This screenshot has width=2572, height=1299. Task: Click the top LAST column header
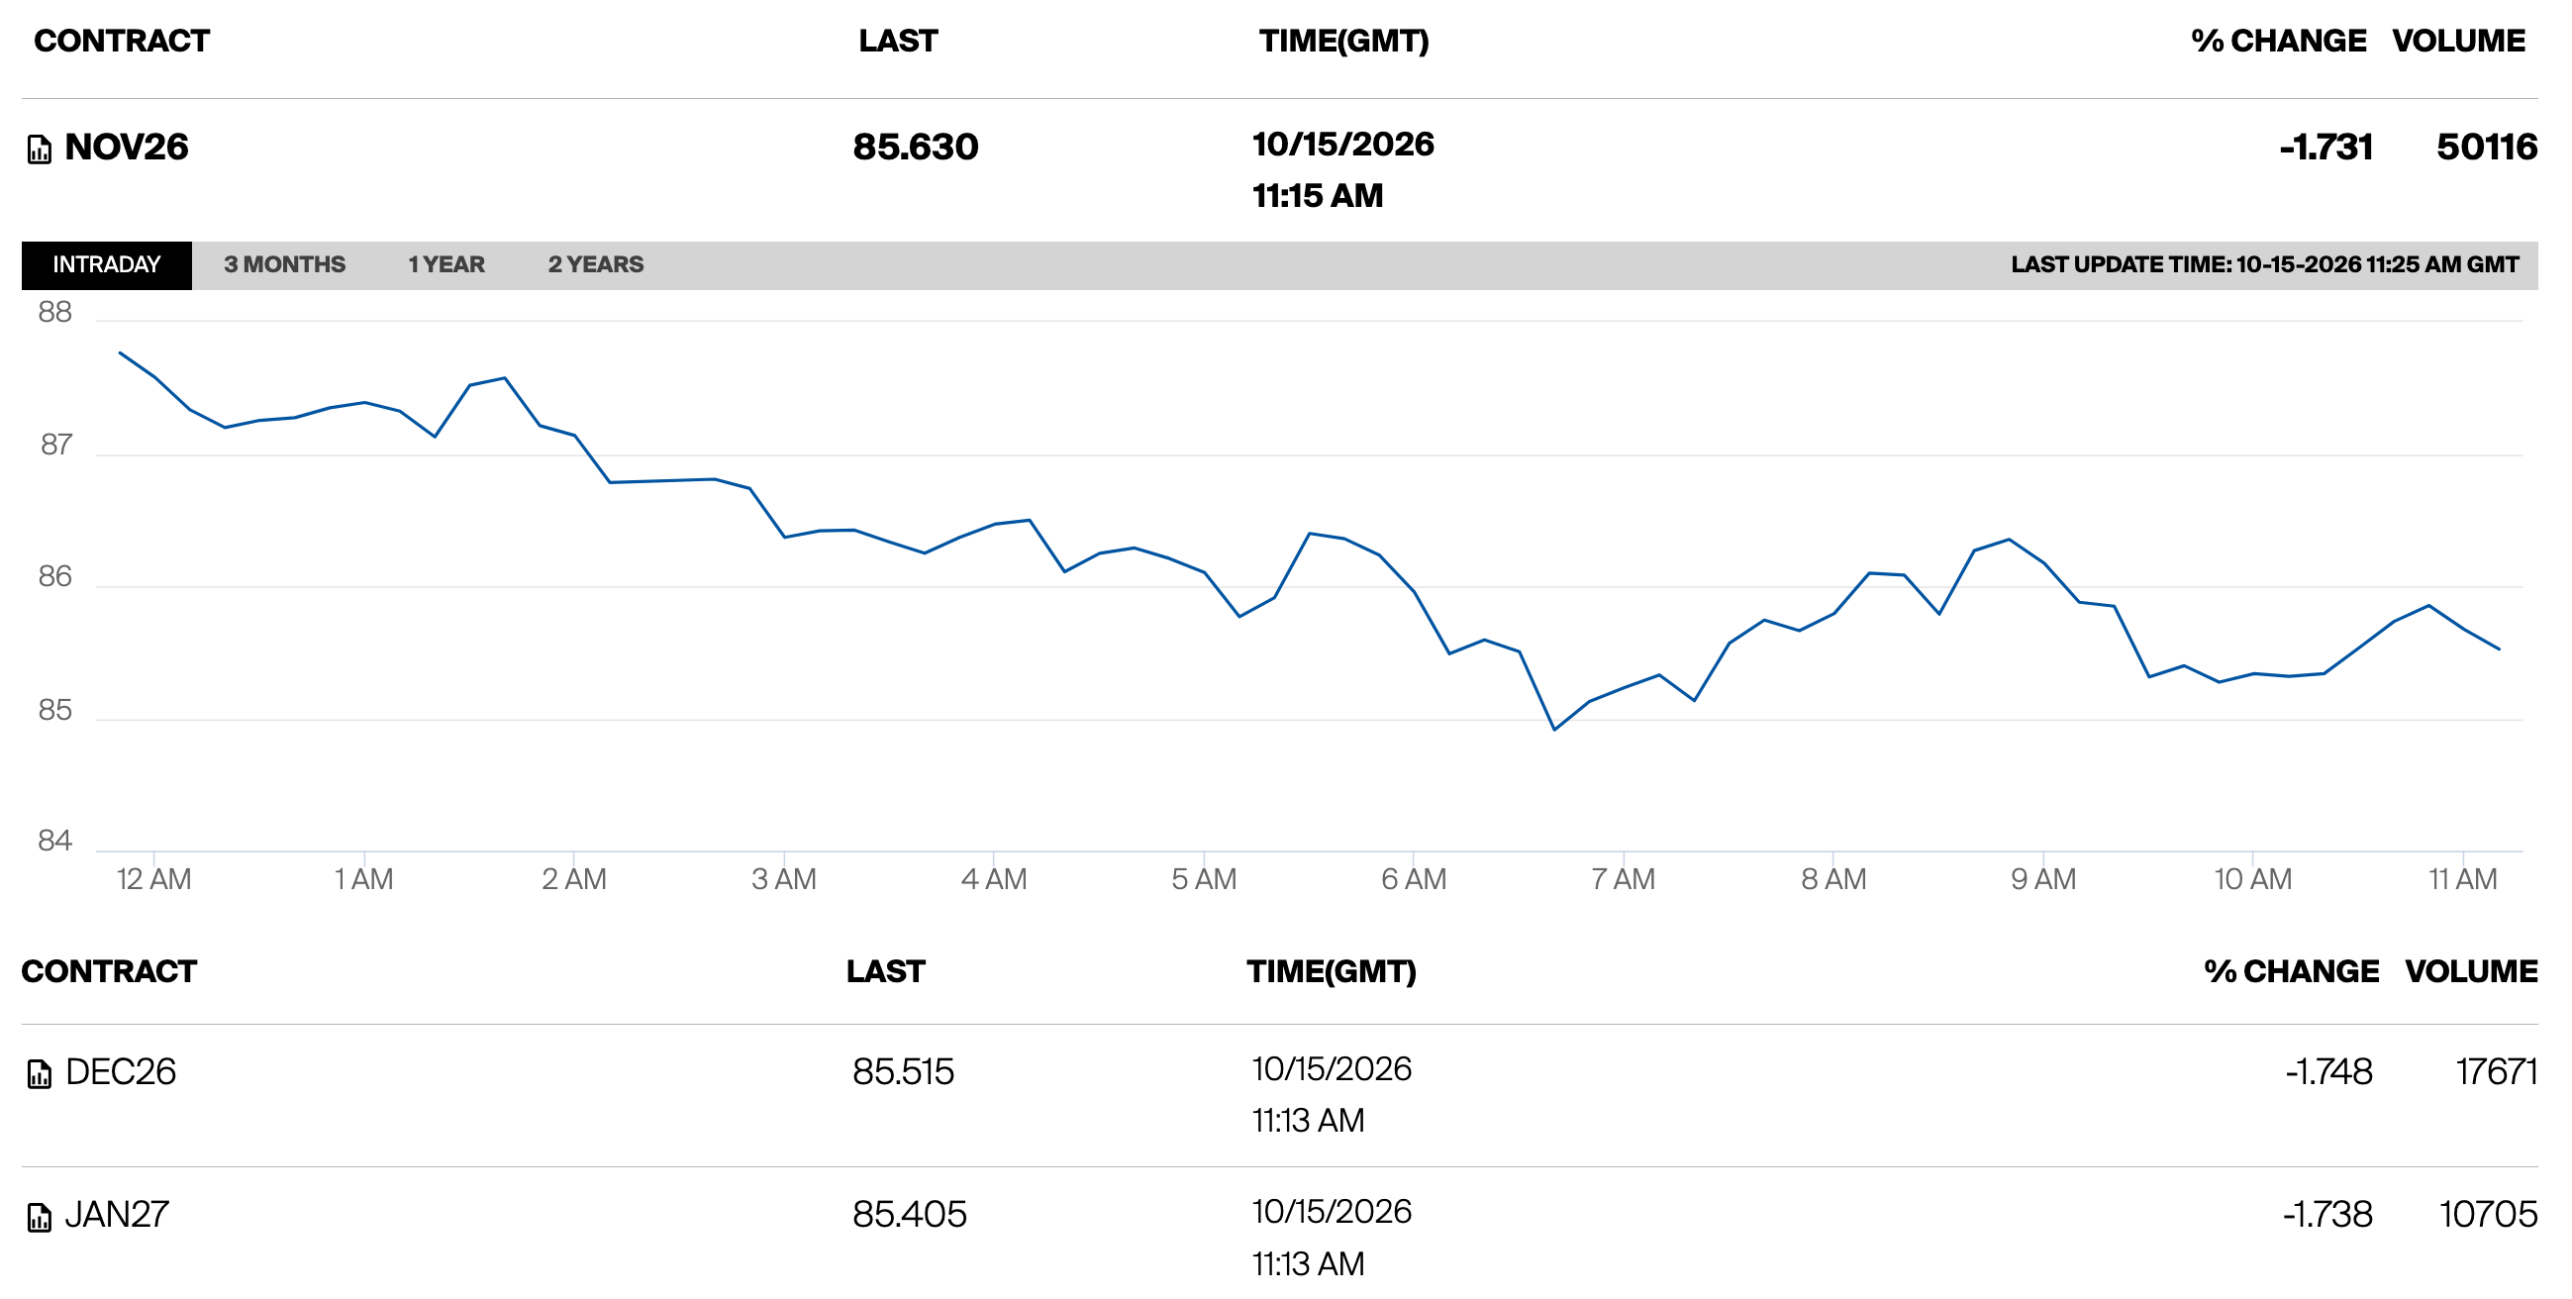(x=898, y=41)
